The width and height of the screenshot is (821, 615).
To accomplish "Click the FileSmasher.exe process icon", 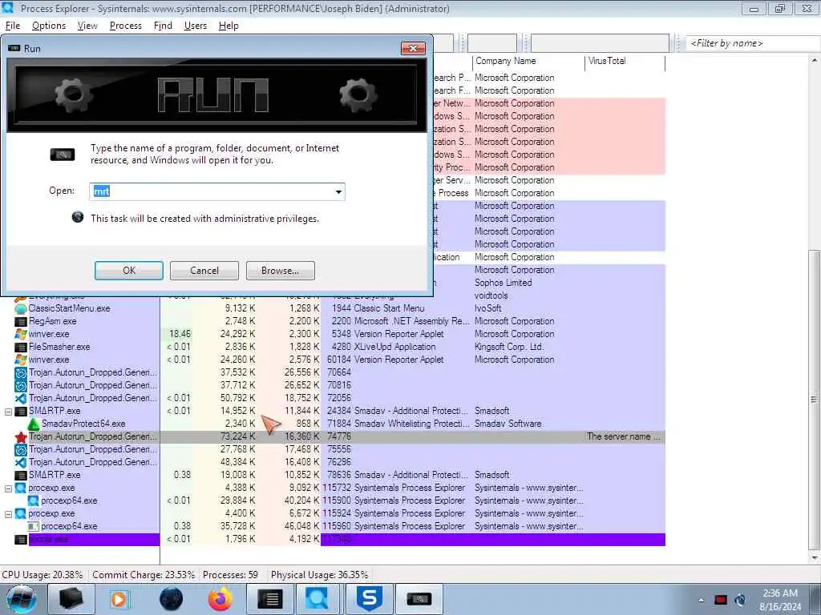I will (x=20, y=348).
